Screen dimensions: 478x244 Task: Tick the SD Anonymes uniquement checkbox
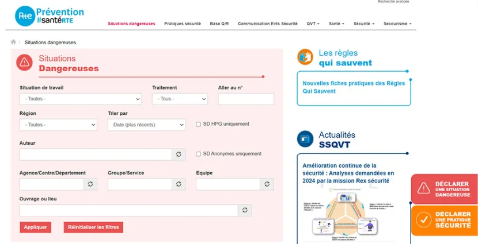click(x=198, y=154)
